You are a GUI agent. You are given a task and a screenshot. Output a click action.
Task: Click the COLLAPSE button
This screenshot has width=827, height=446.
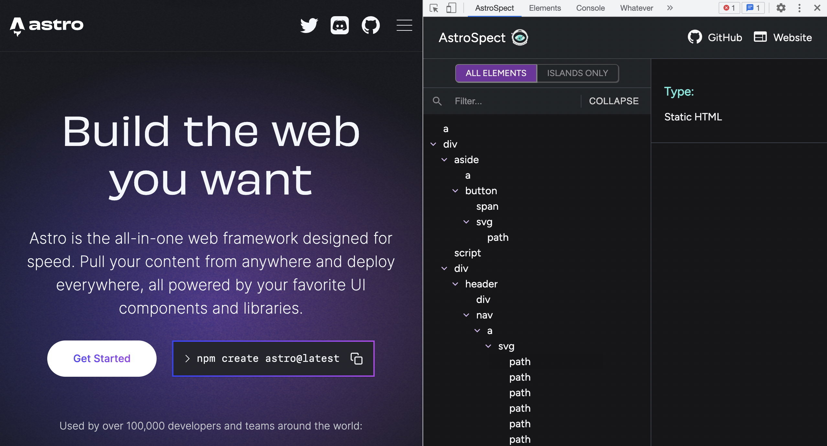pyautogui.click(x=614, y=101)
